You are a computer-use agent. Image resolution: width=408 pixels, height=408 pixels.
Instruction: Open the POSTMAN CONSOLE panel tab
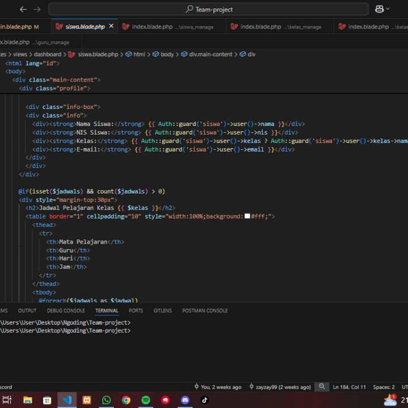click(205, 310)
